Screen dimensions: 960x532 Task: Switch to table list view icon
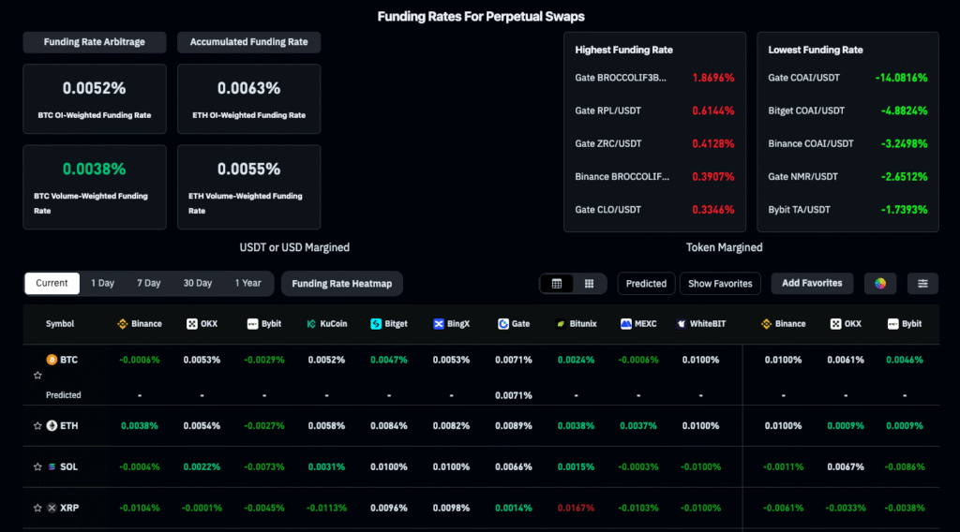tap(557, 284)
